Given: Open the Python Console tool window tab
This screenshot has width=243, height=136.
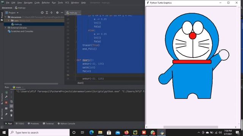Looking at the screenshot, I should click(x=66, y=124).
